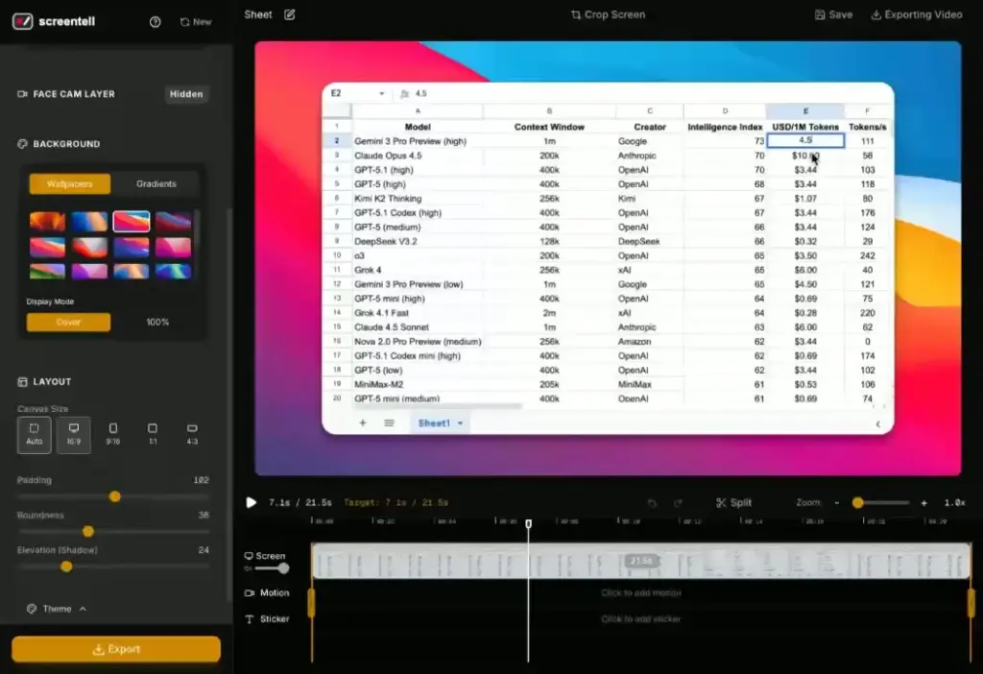The width and height of the screenshot is (983, 674).
Task: Click to add motion on the timeline
Action: pyautogui.click(x=642, y=592)
